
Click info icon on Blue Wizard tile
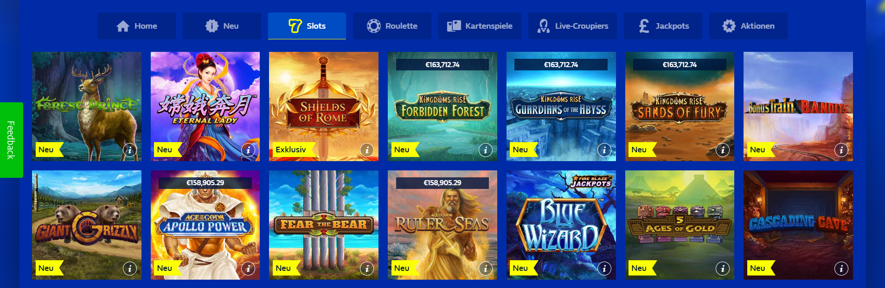[604, 269]
